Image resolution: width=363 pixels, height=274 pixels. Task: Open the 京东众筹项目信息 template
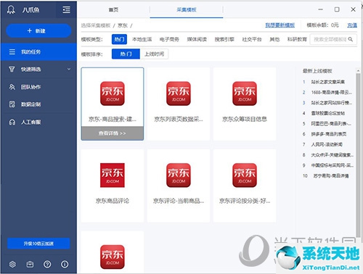click(x=245, y=104)
